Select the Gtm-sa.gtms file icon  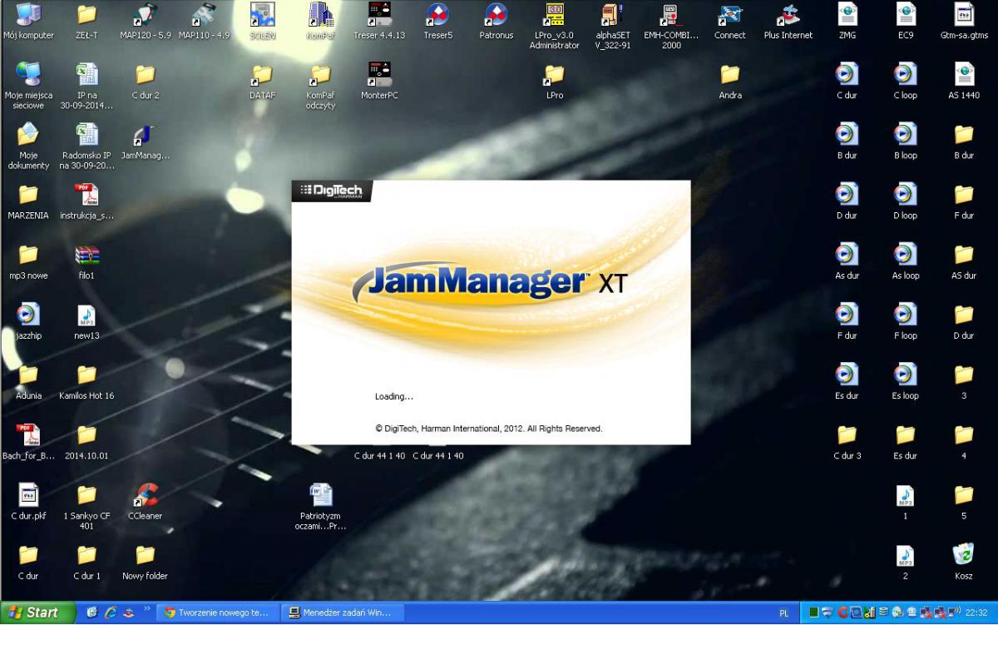(x=964, y=22)
